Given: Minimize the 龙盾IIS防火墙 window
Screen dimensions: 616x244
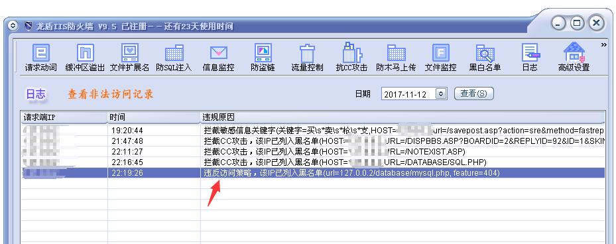Looking at the screenshot, I should click(x=558, y=23).
